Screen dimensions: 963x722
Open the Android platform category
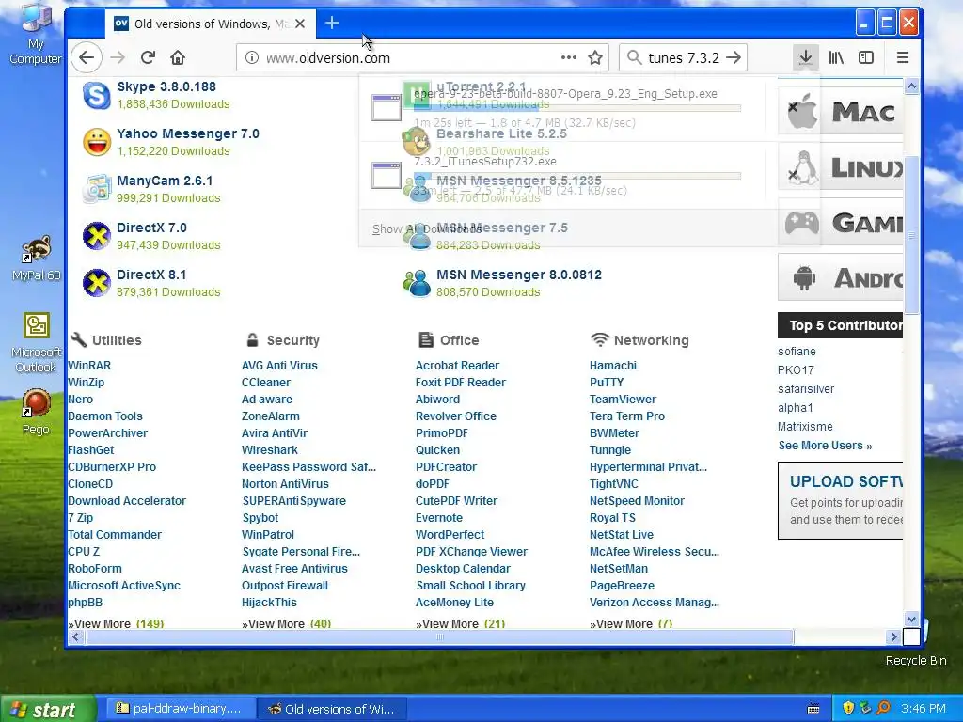coord(840,277)
